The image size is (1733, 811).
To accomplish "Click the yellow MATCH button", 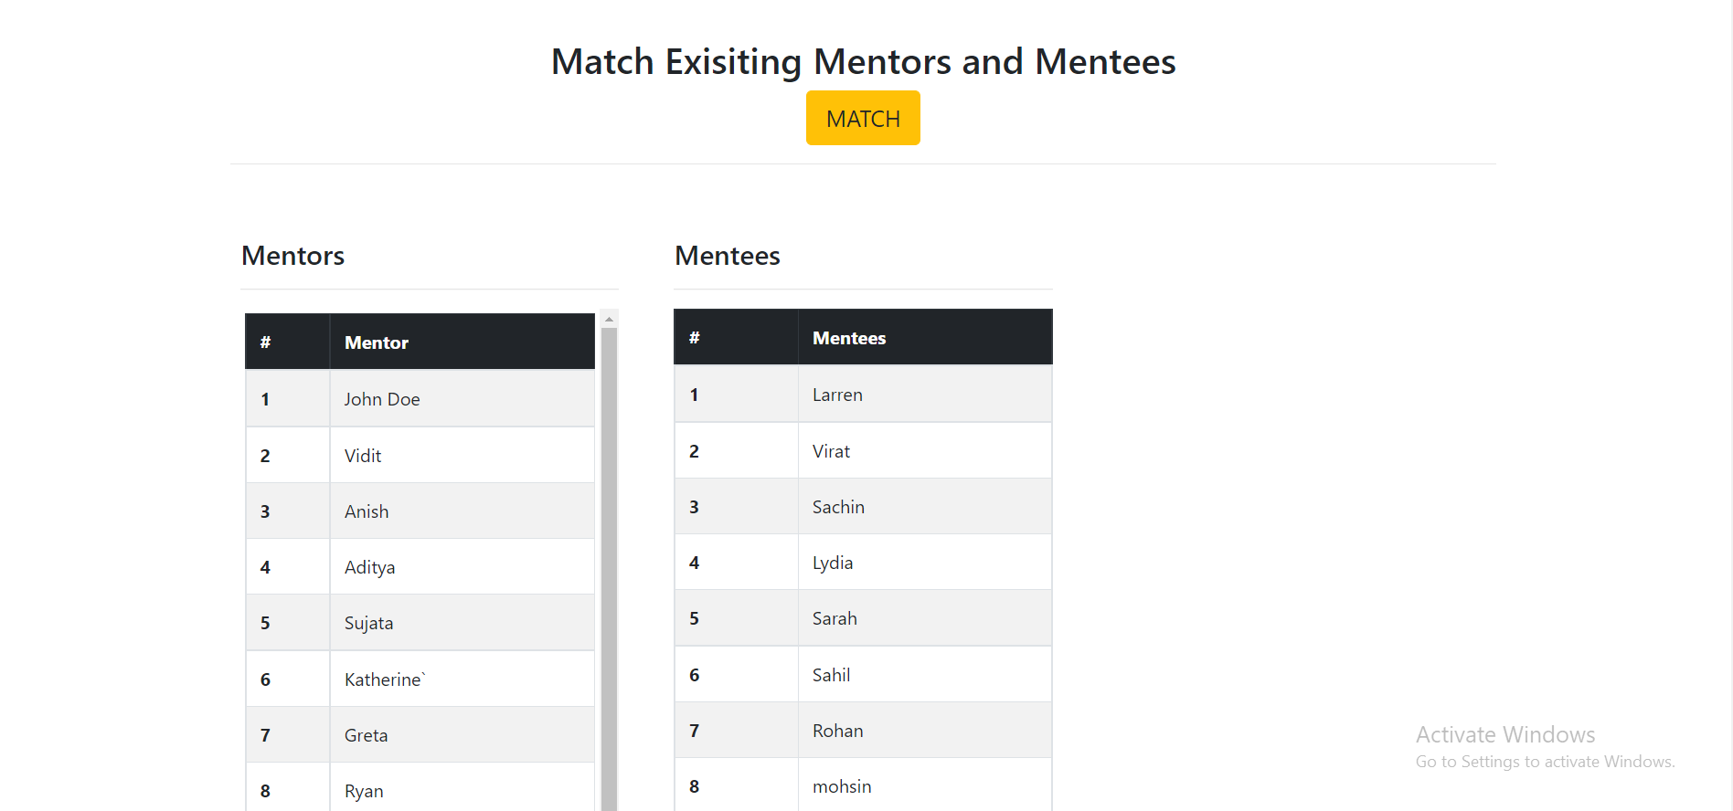I will click(863, 118).
